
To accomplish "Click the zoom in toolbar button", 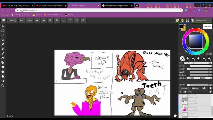I will (50, 20).
